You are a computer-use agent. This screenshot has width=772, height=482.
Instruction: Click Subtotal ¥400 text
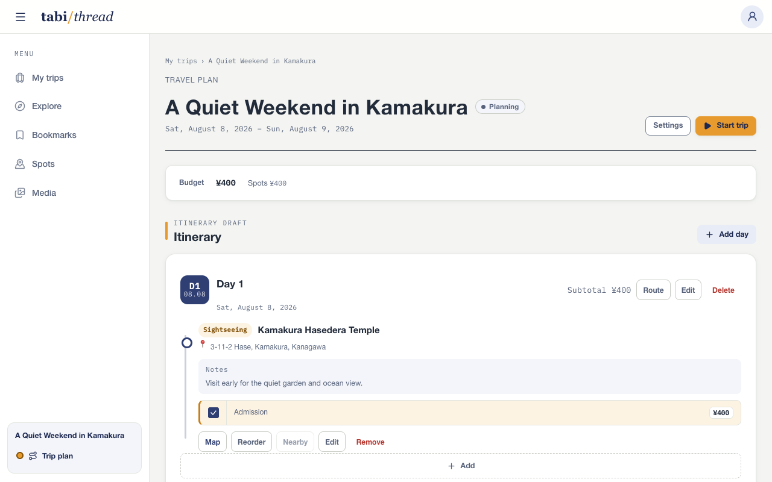click(x=599, y=290)
